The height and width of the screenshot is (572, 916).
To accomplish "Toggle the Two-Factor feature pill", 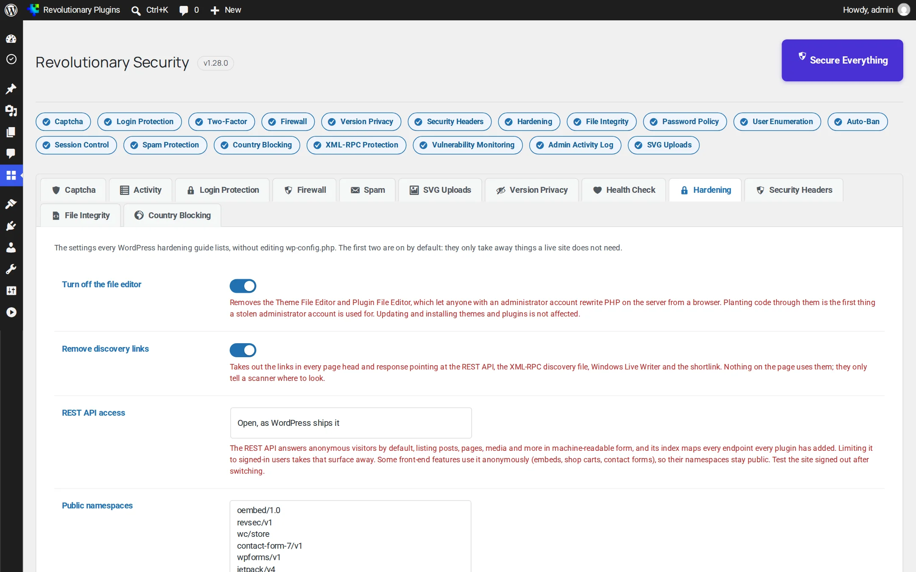I will tap(221, 122).
